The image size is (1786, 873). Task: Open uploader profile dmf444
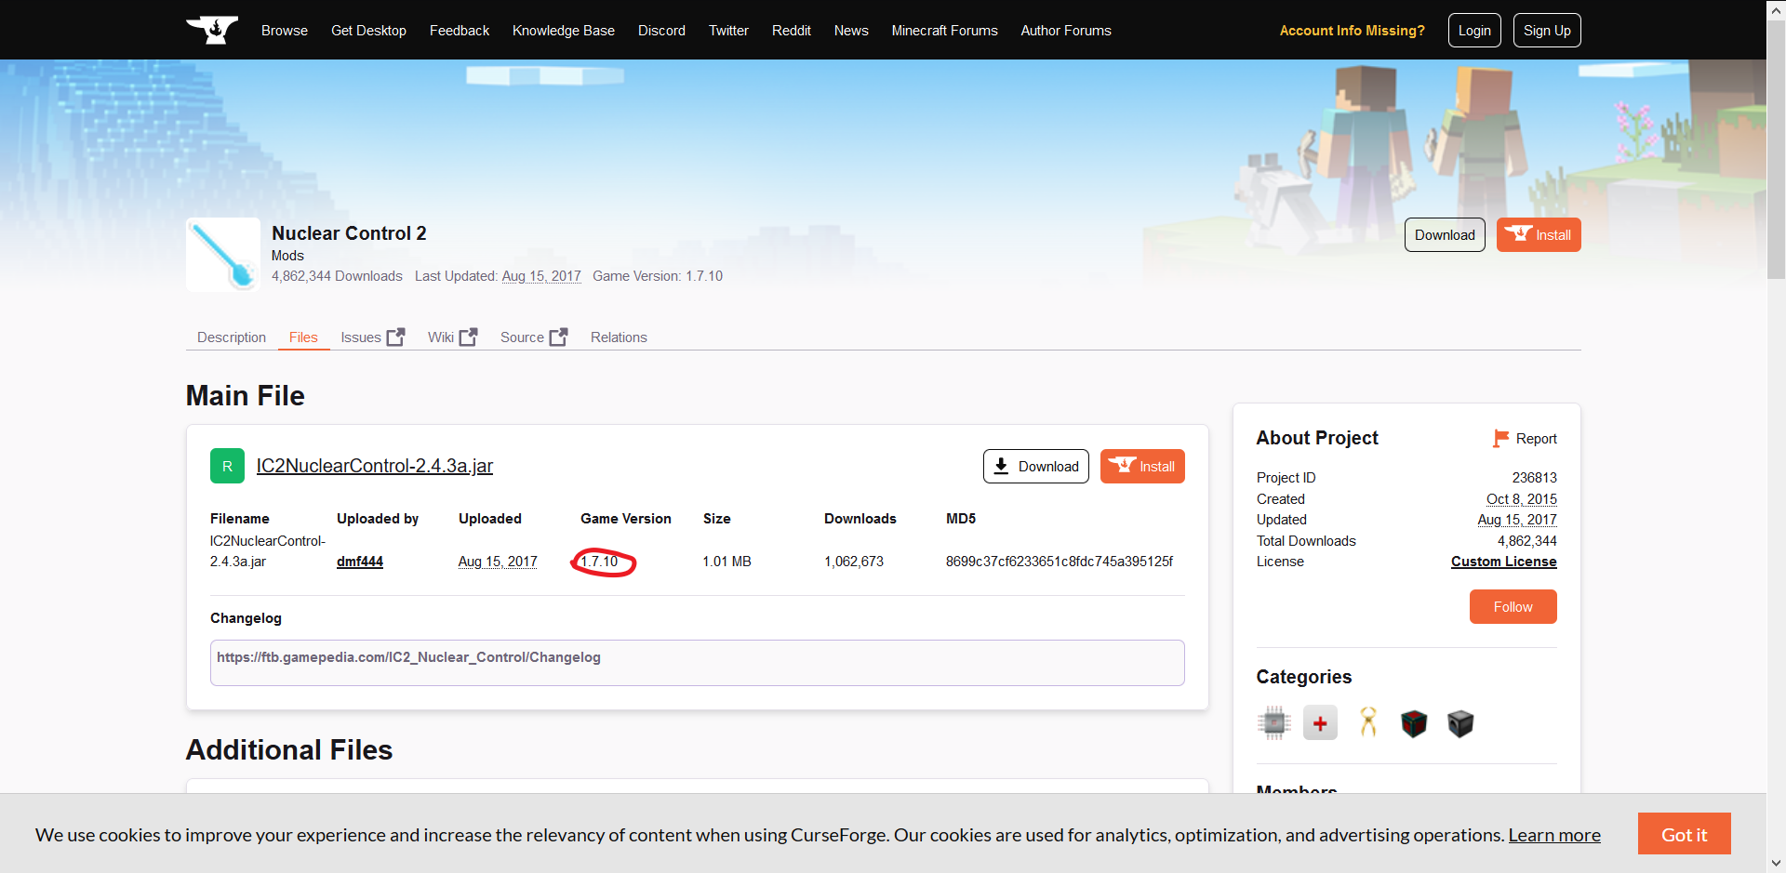pos(360,562)
